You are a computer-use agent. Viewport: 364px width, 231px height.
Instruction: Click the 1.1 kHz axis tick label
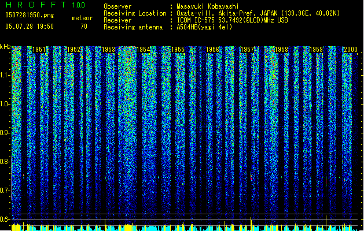pos(5,75)
